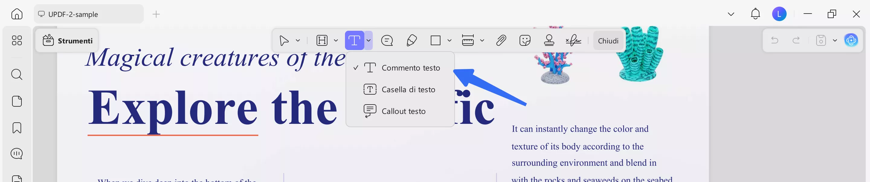Screen dimensions: 870x182
Task: Click the 'Magical creatures of the' heading
Action: click(x=215, y=58)
